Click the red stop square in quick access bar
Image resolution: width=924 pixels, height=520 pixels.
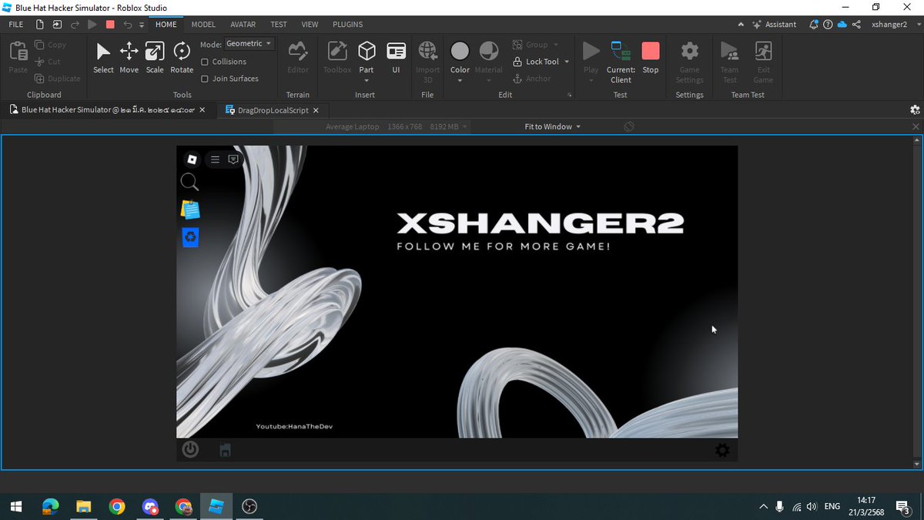click(110, 25)
